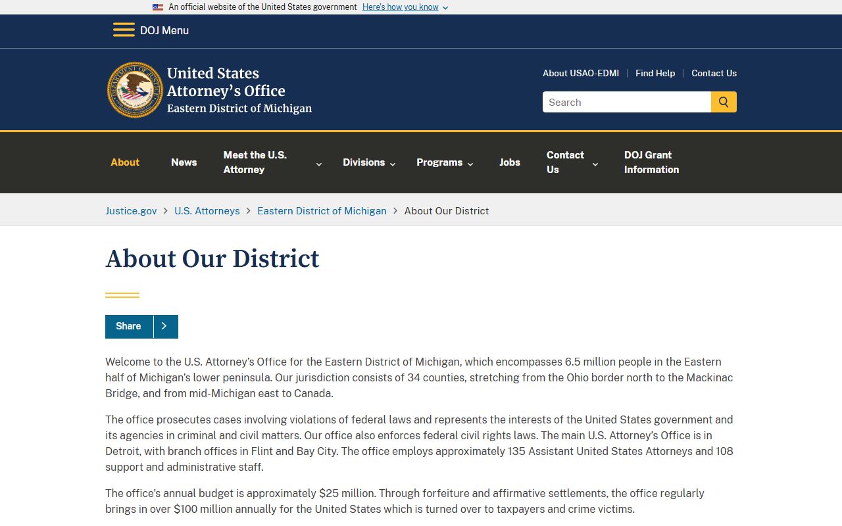Click the 'About Our District' page heading
Viewport: 842px width, 526px height.
pos(212,259)
